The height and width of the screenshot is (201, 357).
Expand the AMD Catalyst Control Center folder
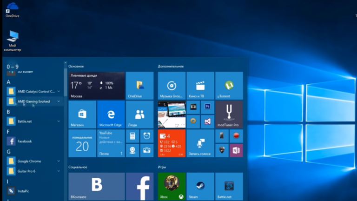click(59, 91)
